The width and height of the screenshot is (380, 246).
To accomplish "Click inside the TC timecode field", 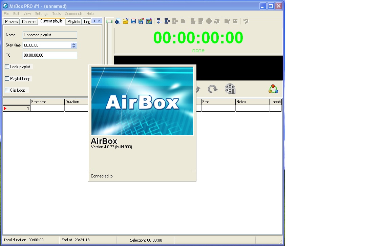I will click(x=49, y=55).
